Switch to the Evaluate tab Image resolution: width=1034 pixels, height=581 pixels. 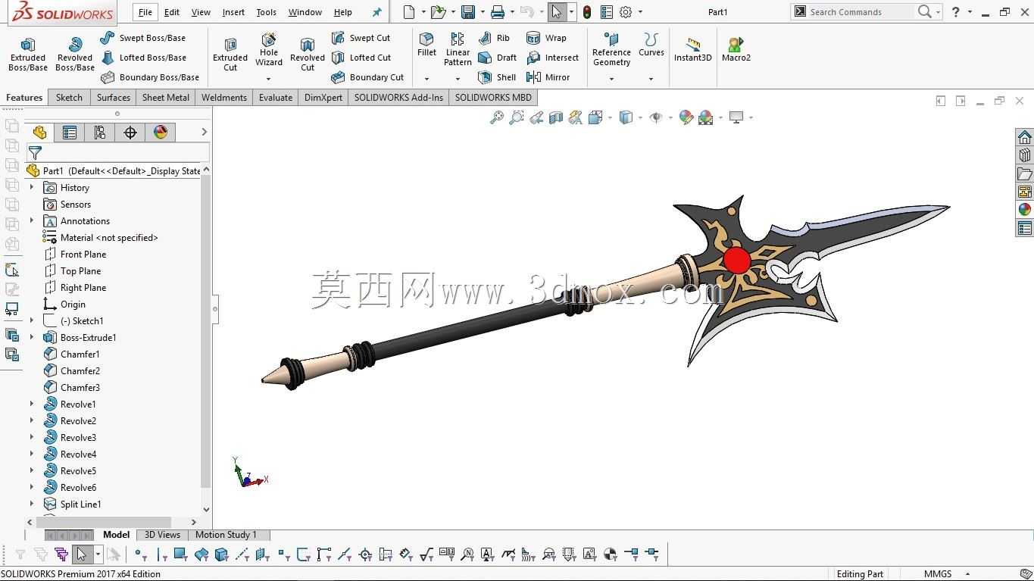(276, 97)
